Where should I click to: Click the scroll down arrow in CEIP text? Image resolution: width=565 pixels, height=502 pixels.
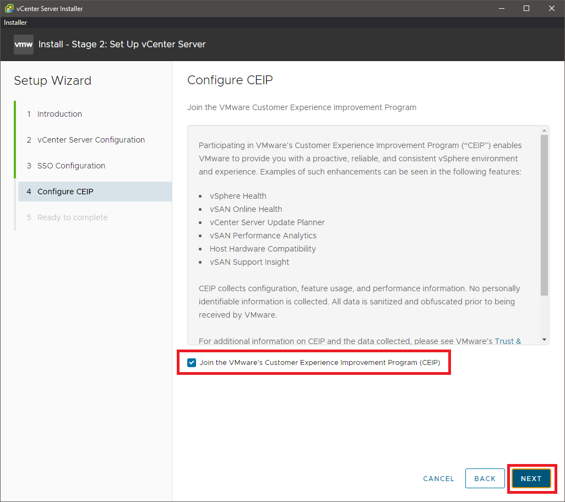click(x=544, y=340)
